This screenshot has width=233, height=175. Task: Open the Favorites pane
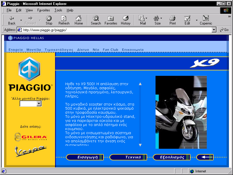[x=111, y=20]
